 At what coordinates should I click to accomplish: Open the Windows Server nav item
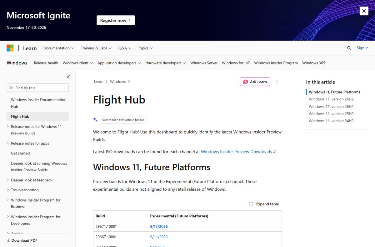[204, 63]
